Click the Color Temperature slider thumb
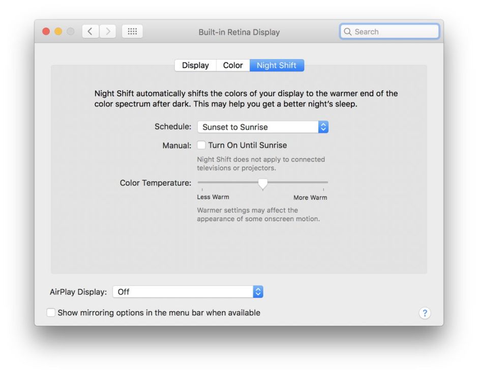Screen dimensions: 478x375 point(262,183)
